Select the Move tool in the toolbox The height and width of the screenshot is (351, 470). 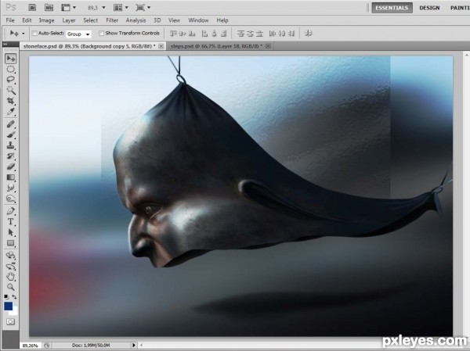click(x=11, y=59)
